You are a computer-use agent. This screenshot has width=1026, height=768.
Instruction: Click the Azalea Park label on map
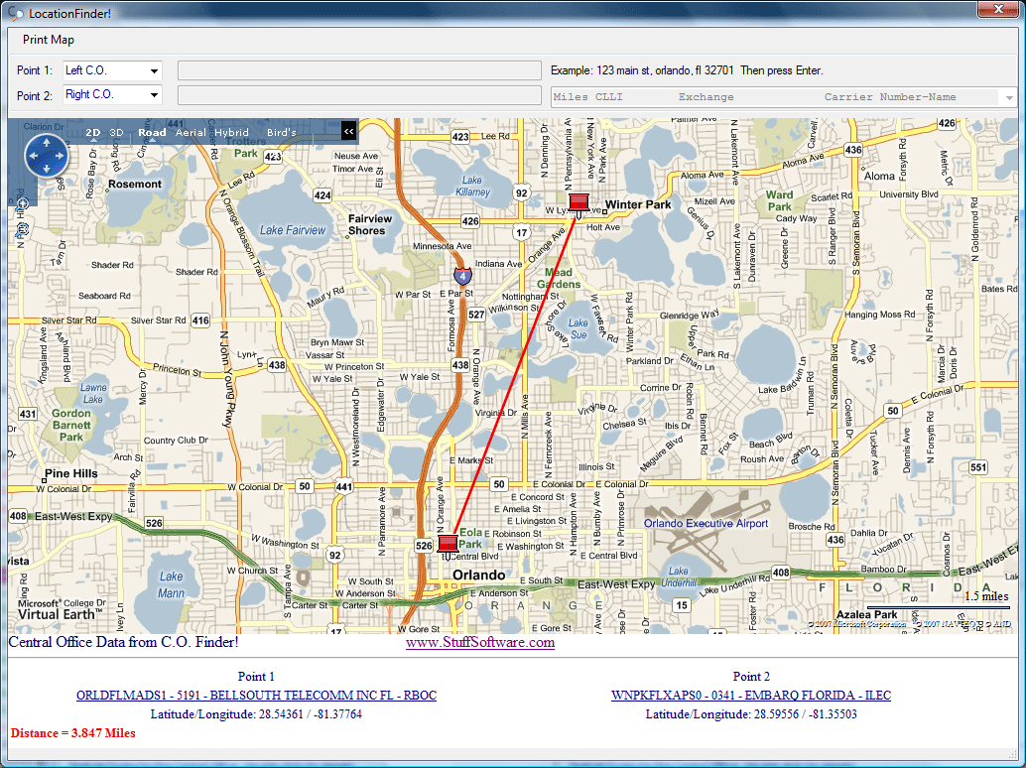867,615
